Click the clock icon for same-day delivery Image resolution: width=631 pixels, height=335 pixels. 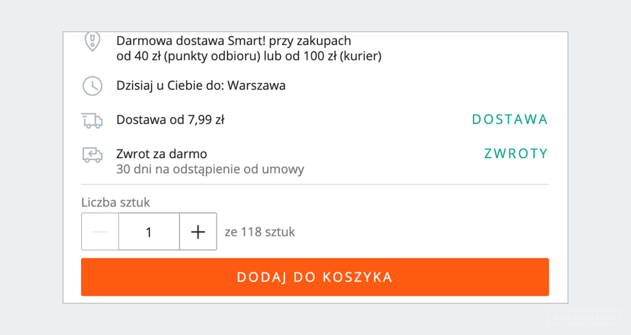pyautogui.click(x=93, y=86)
